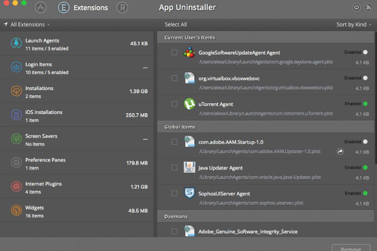The height and width of the screenshot is (251, 377).
Task: Select the Internet Plugins 4 items row
Action: tap(77, 187)
